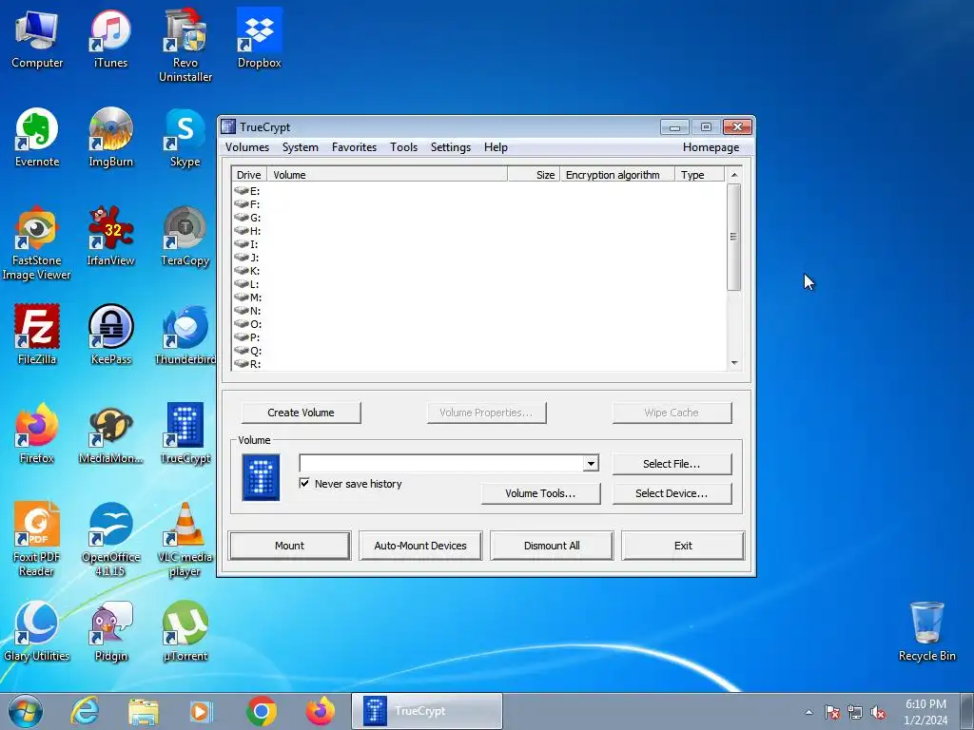Click the drive list scroll down arrow
Screen dimensions: 974x730
pyautogui.click(x=734, y=362)
